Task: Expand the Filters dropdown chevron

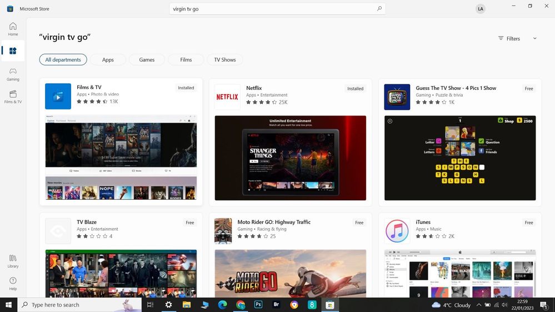Action: tap(534, 38)
